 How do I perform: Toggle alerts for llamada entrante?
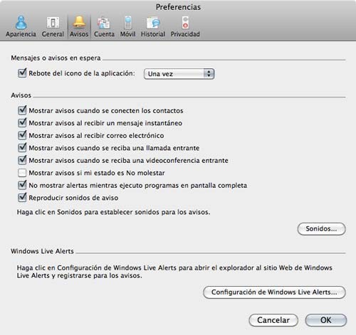pyautogui.click(x=22, y=148)
